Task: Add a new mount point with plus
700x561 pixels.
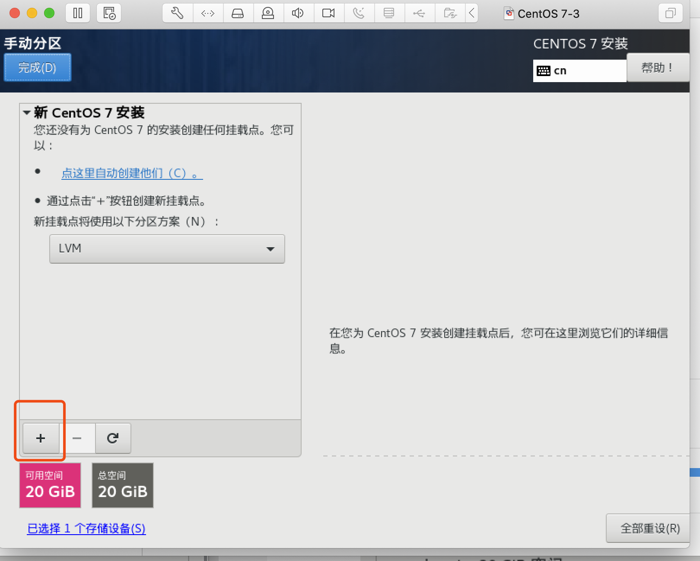Action: [41, 438]
